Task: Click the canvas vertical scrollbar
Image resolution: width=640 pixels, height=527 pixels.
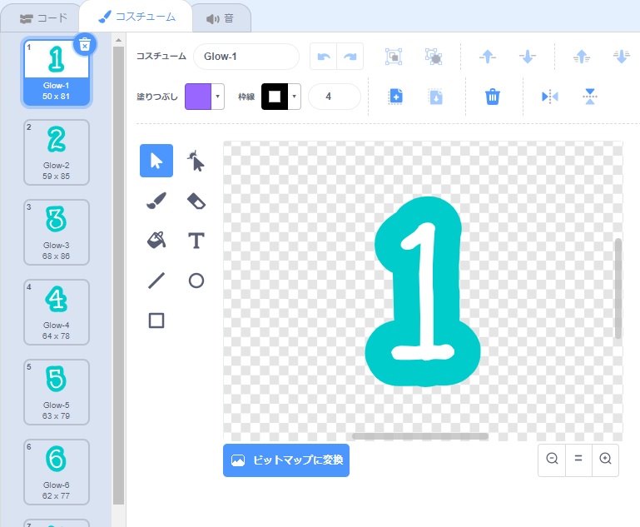Action: [618, 288]
